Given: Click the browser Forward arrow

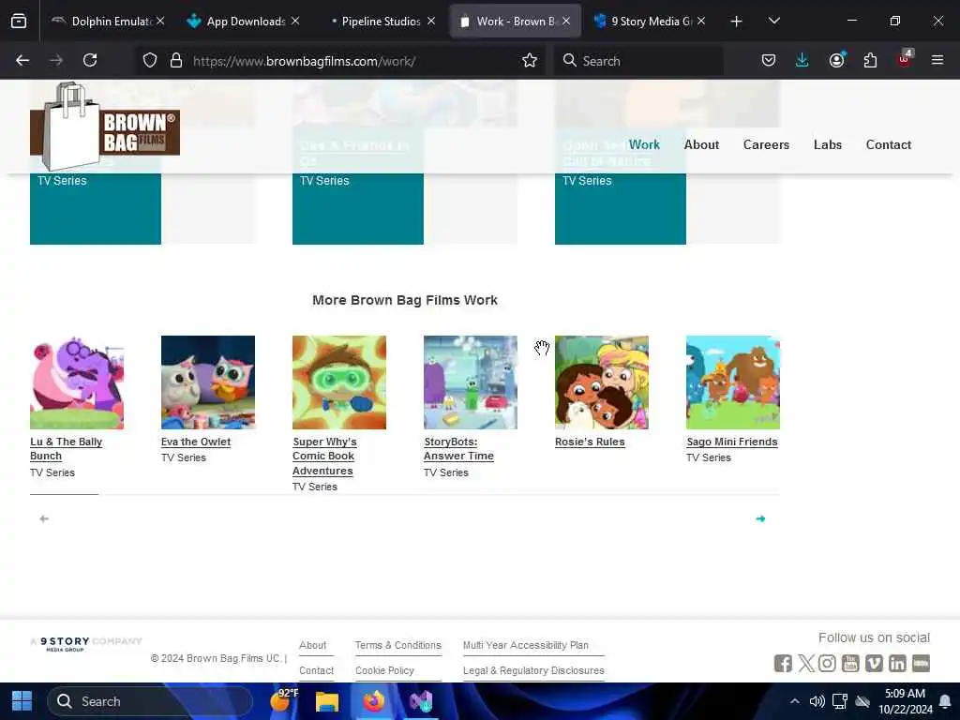Looking at the screenshot, I should 56,60.
